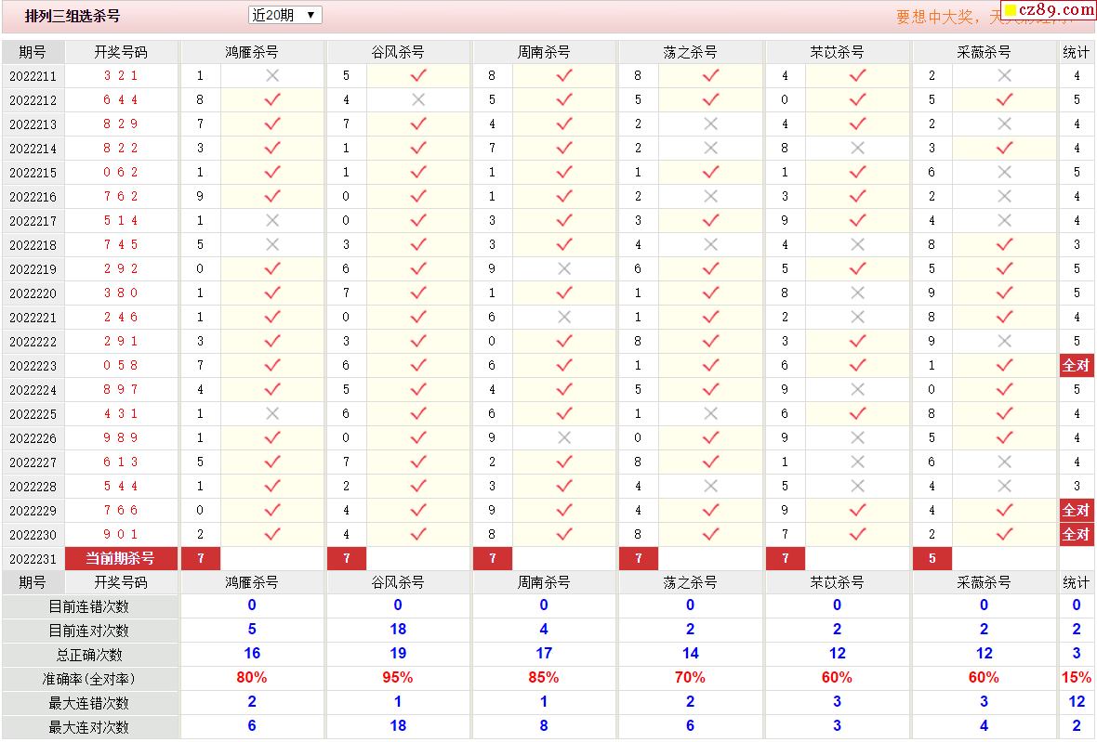Click the check mark in 芣苡杀号 for 2022229
This screenshot has height=742, width=1097.
(x=858, y=510)
